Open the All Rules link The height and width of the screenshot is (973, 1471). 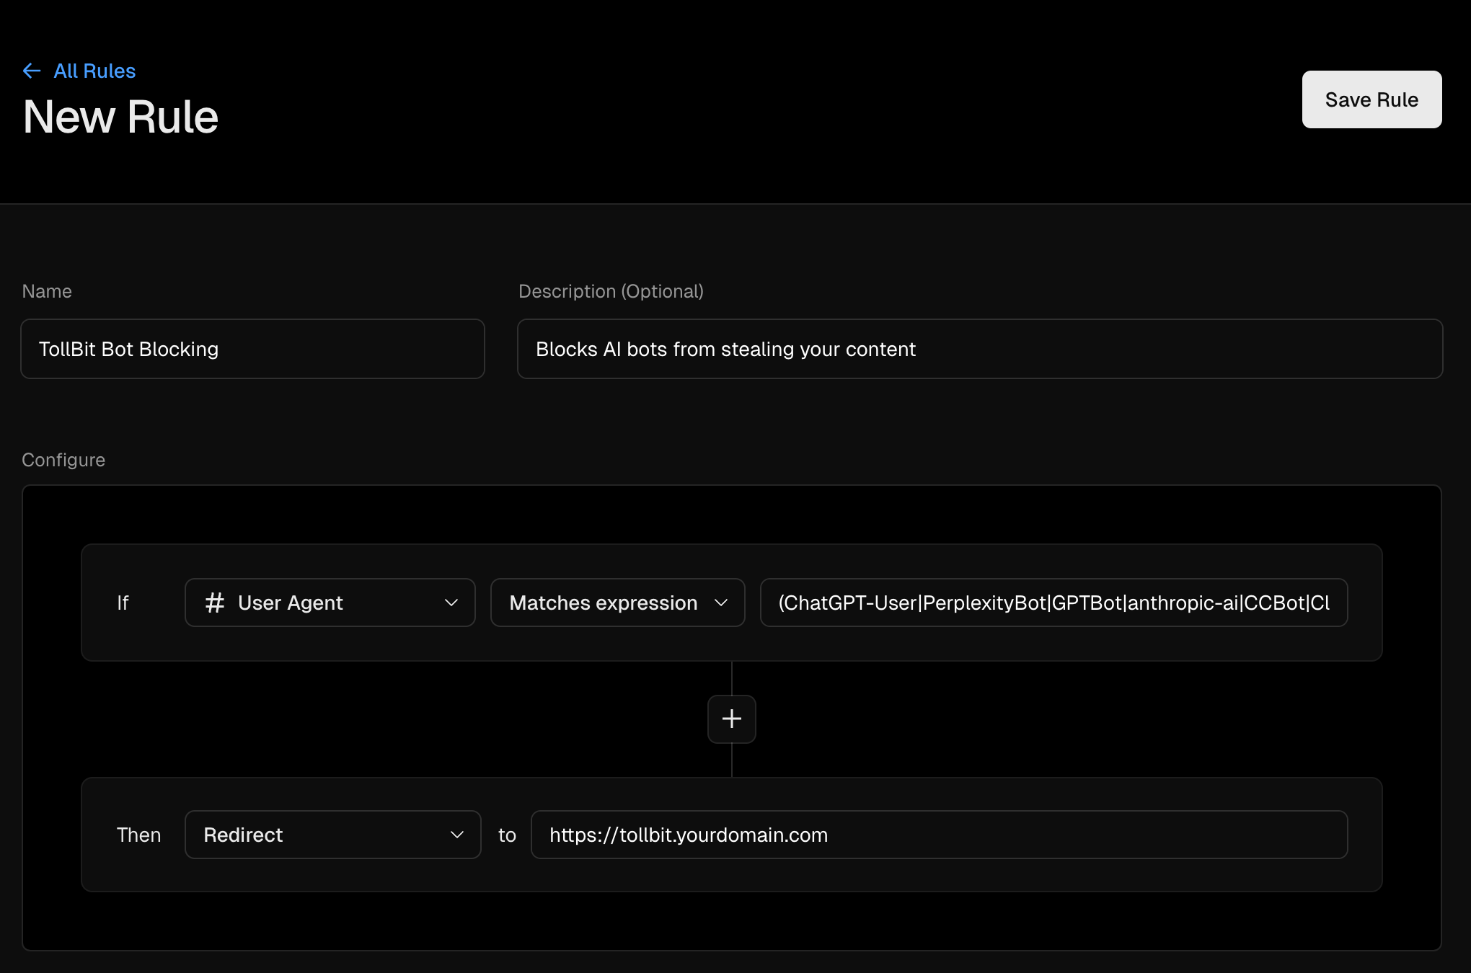94,71
